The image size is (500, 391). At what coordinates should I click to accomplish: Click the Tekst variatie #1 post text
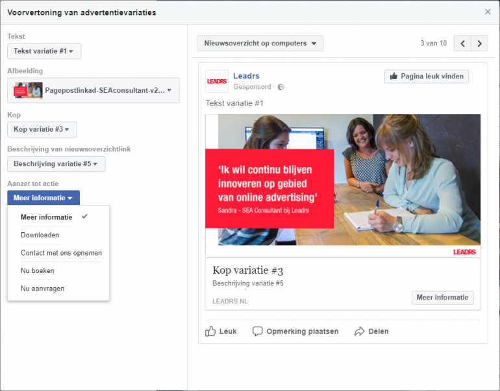(x=234, y=103)
